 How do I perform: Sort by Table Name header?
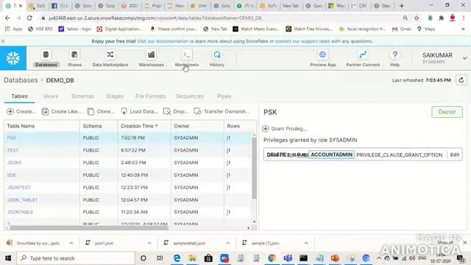pyautogui.click(x=21, y=126)
